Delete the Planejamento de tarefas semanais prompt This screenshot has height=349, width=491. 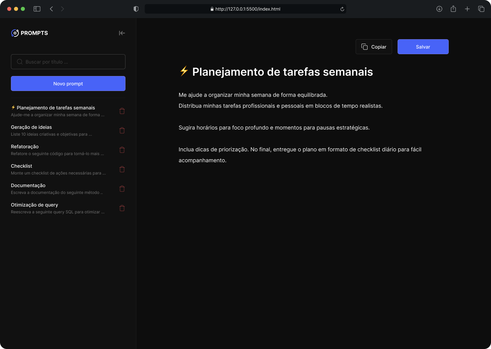pyautogui.click(x=122, y=111)
